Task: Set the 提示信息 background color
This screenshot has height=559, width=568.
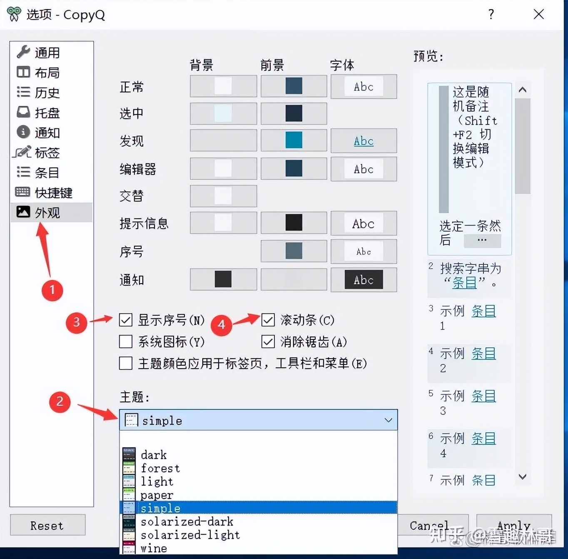Action: point(223,222)
